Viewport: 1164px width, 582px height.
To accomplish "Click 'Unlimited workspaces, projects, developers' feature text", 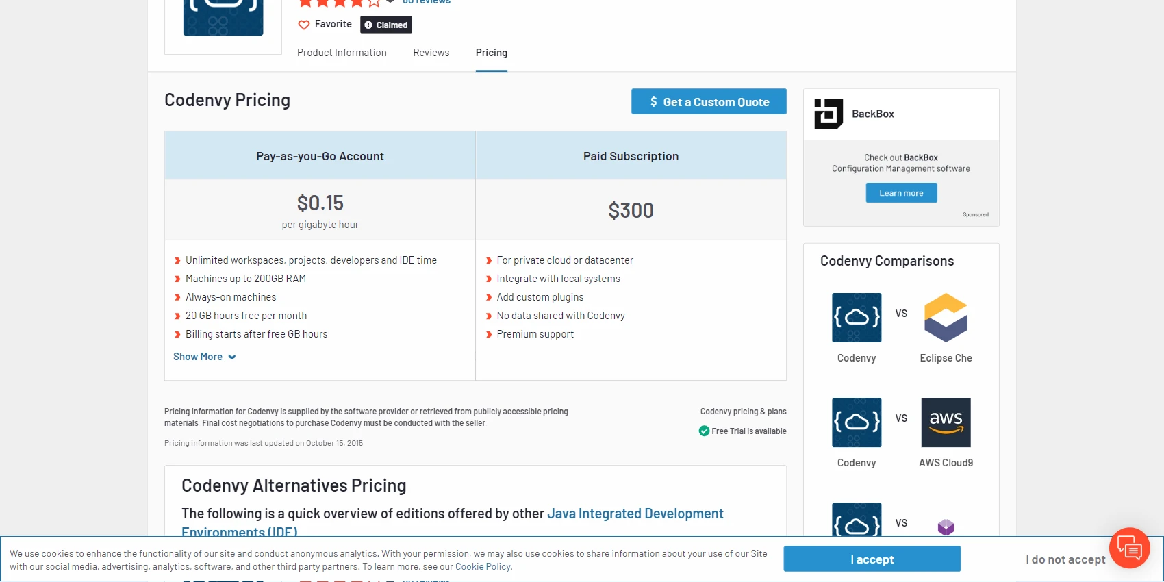I will (x=311, y=260).
